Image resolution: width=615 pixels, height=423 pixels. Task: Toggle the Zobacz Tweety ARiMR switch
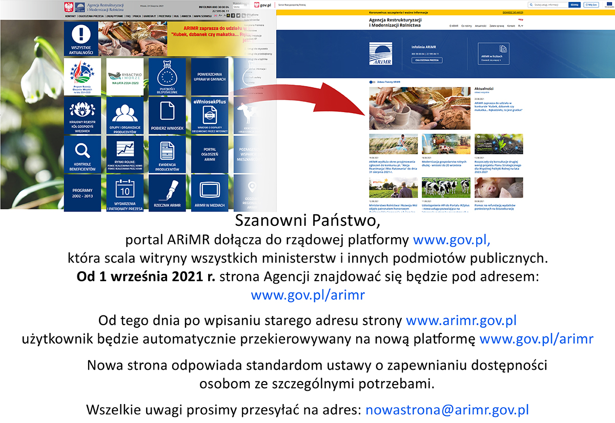click(372, 82)
